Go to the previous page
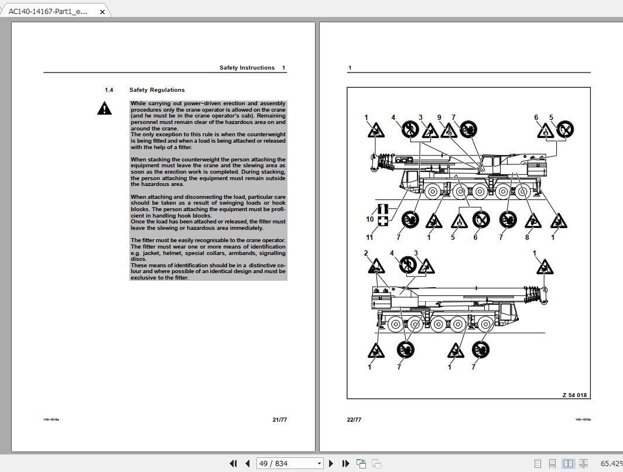623x472 pixels. pos(248,463)
